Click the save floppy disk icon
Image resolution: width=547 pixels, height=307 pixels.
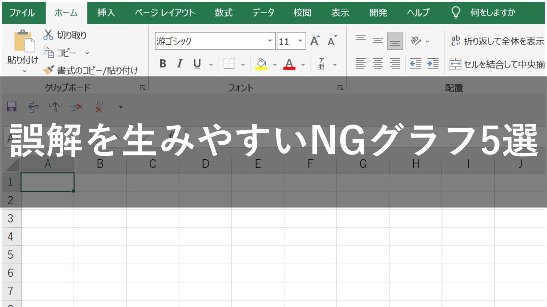point(12,106)
